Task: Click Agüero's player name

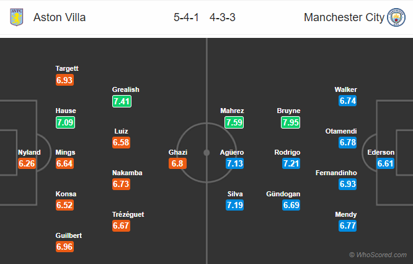Action: [x=232, y=152]
